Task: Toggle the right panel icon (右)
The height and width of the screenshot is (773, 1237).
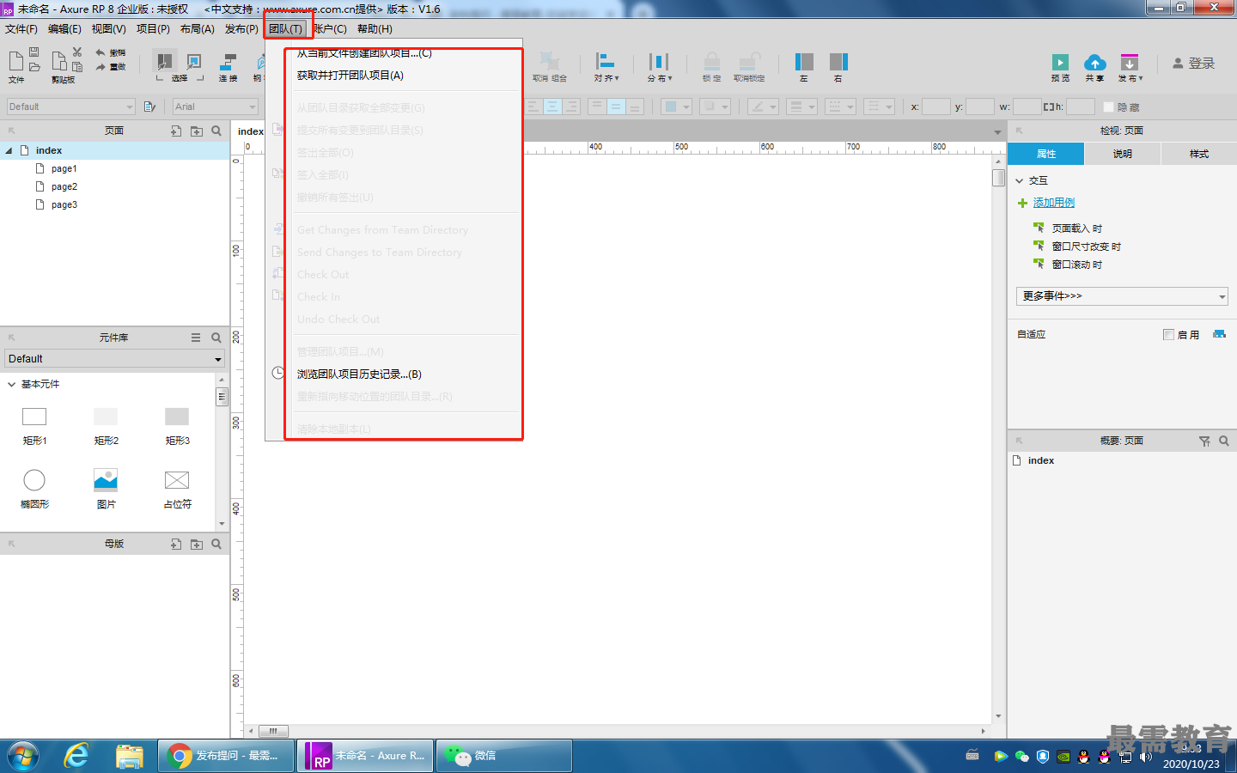Action: coord(838,61)
